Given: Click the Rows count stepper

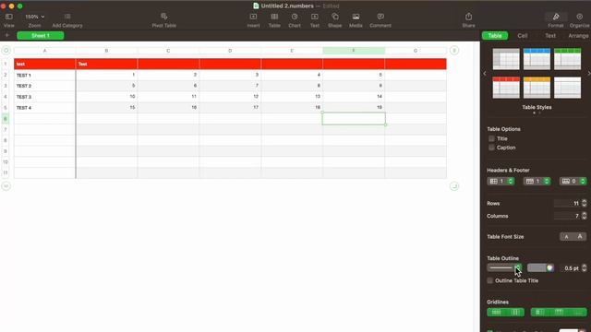Looking at the screenshot, I should pyautogui.click(x=584, y=203).
